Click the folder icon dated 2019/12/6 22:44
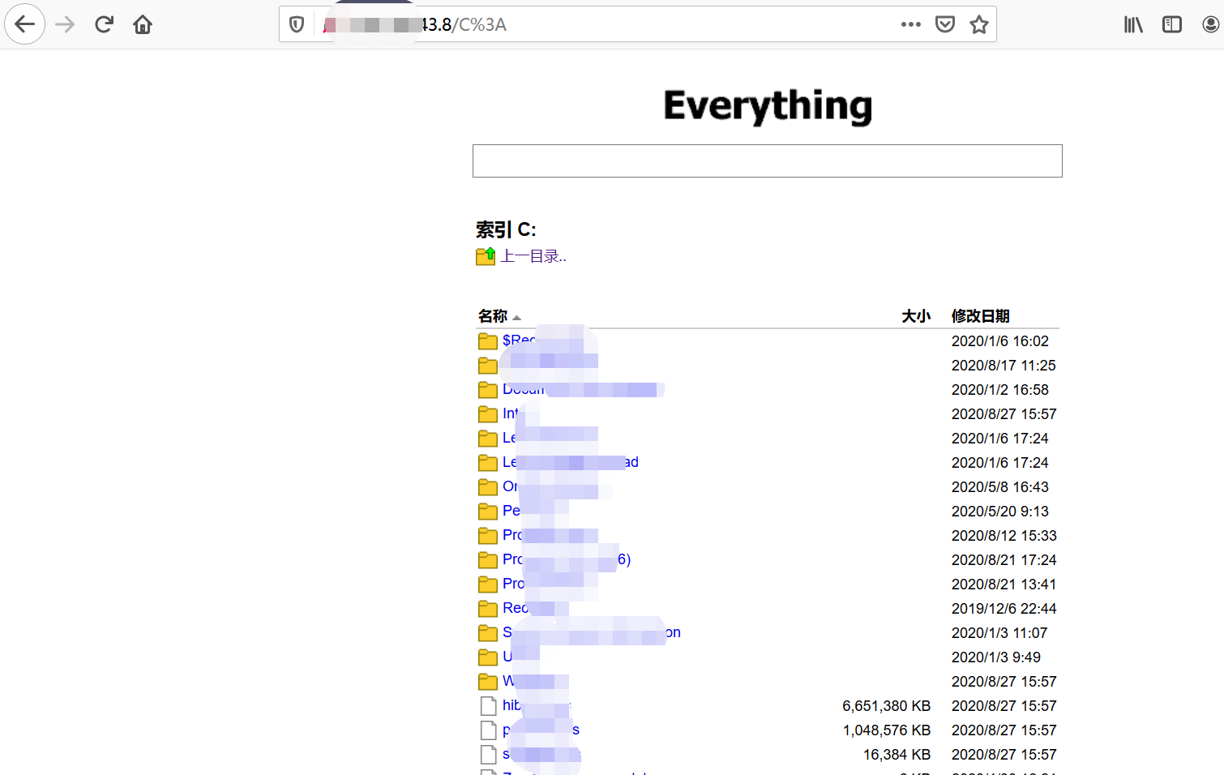1224x775 pixels. pyautogui.click(x=488, y=608)
